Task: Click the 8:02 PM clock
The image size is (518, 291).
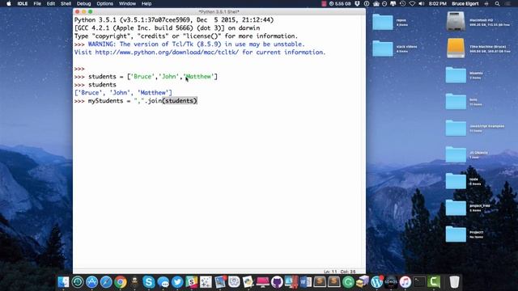Action: coord(438,3)
